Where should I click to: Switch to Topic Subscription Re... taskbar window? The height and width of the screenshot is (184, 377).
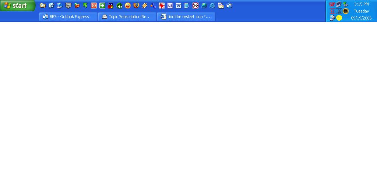(x=127, y=17)
